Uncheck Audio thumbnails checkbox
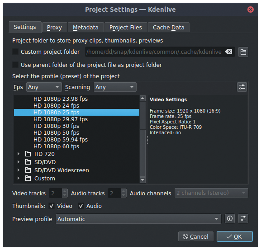 (81, 206)
